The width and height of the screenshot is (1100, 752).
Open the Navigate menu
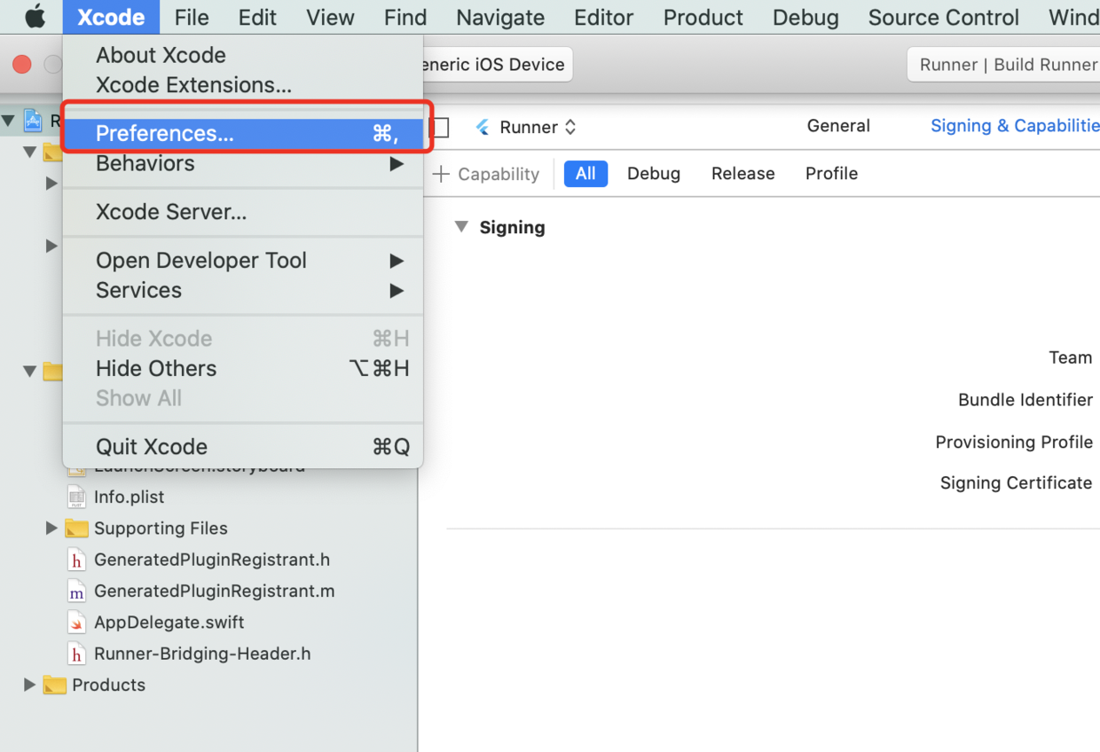coord(500,17)
